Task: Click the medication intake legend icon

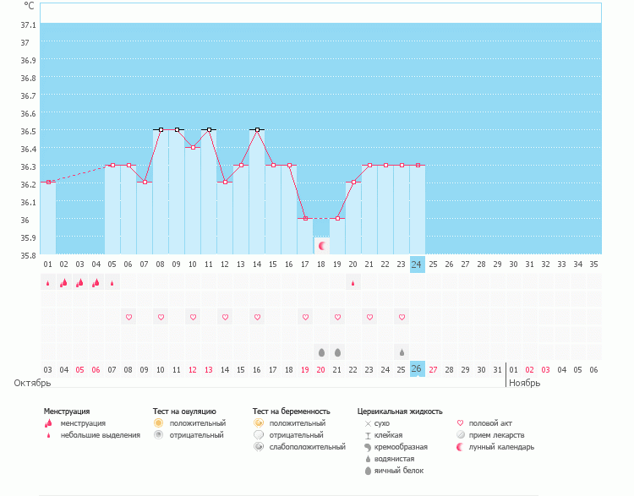Action: tap(461, 434)
